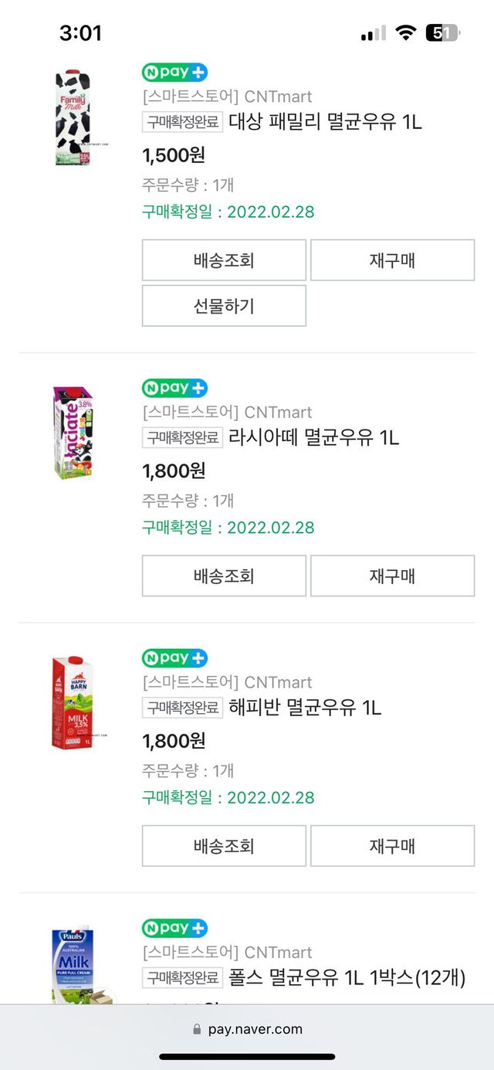Track delivery for 대상 패밀리 멸균우유 (배송조회)
The width and height of the screenshot is (494, 1070).
click(224, 260)
